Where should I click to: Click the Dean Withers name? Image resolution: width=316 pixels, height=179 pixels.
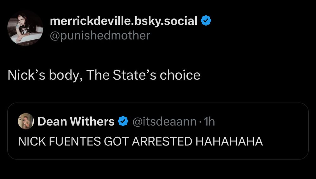click(76, 121)
